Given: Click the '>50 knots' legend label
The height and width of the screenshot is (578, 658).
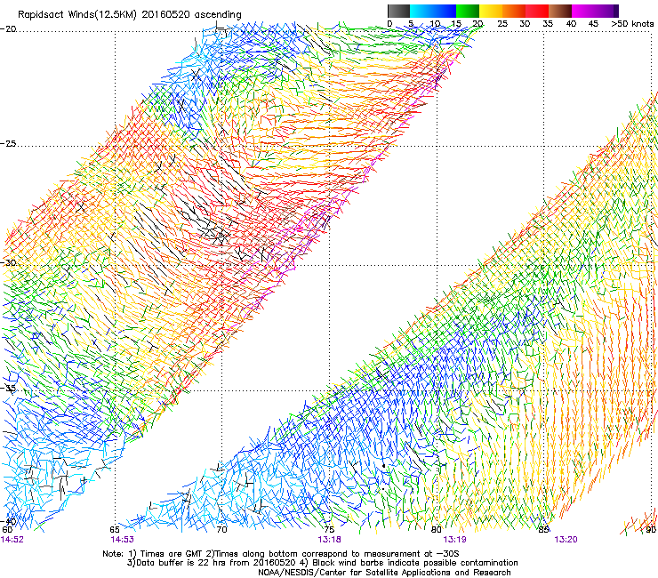Looking at the screenshot, I should pos(632,23).
